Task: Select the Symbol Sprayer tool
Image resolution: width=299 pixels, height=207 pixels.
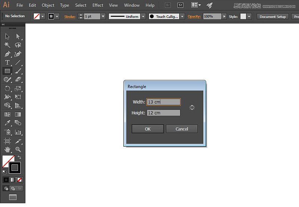Action: tap(7, 132)
